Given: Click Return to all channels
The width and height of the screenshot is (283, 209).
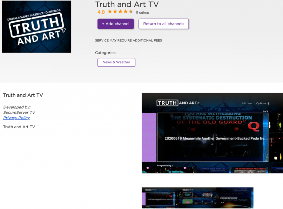Looking at the screenshot, I should tap(164, 24).
